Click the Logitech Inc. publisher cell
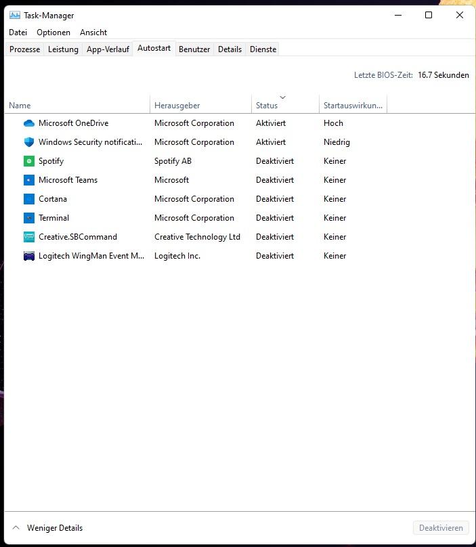The image size is (476, 547). pyautogui.click(x=177, y=256)
